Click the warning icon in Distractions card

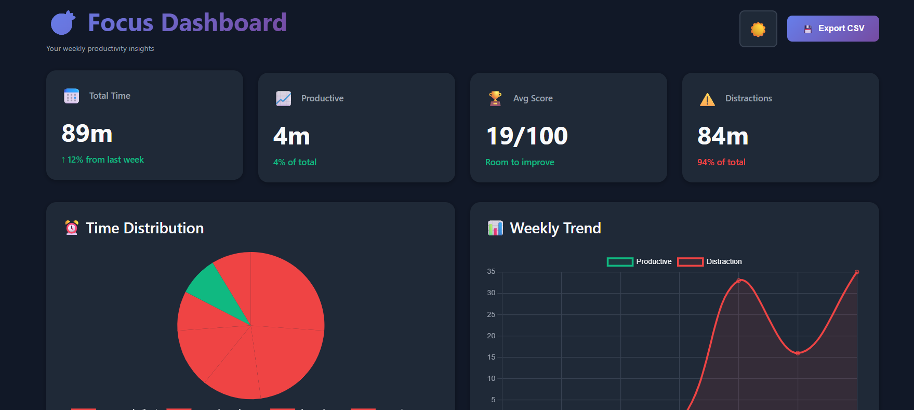click(x=707, y=99)
